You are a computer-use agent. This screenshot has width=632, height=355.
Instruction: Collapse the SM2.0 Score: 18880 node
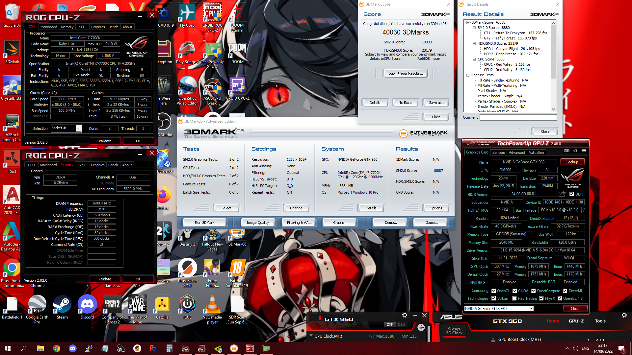474,28
